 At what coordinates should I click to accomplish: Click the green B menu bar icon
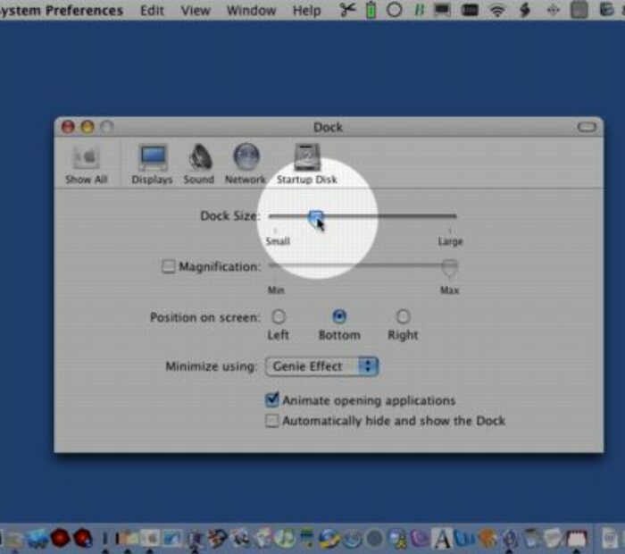click(419, 10)
